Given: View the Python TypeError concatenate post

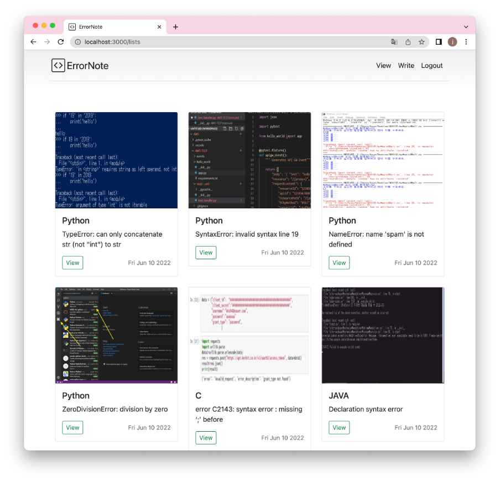Looking at the screenshot, I should pos(72,263).
